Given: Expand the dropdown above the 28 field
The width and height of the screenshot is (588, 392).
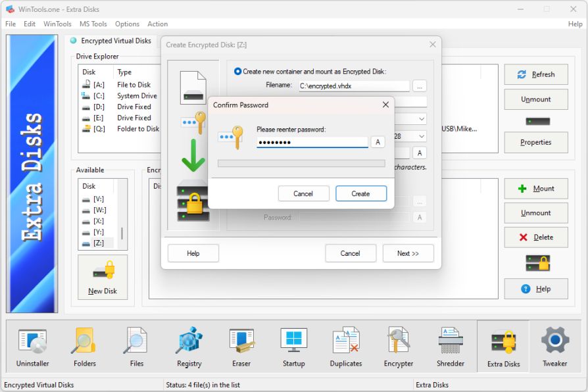Looking at the screenshot, I should (x=422, y=119).
